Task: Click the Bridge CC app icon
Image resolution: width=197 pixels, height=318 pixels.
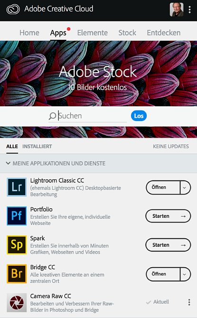Action: pyautogui.click(x=17, y=274)
